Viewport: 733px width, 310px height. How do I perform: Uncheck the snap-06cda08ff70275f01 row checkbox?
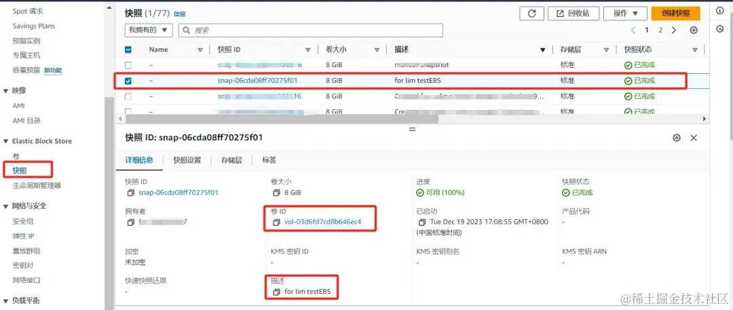(x=128, y=81)
